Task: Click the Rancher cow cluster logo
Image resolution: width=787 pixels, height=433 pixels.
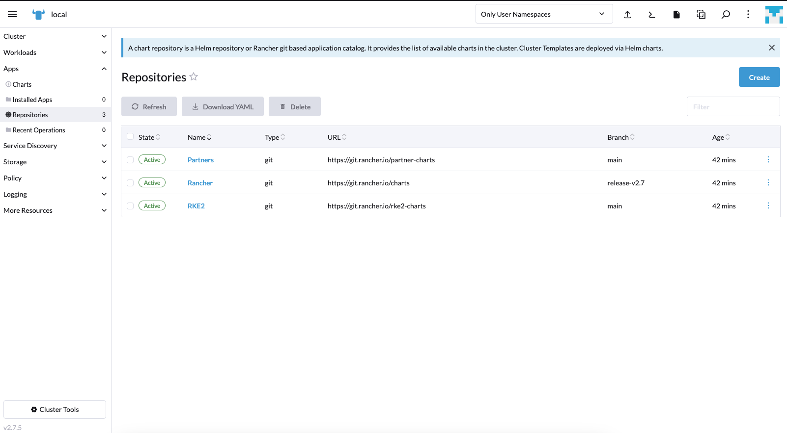Action: tap(38, 14)
